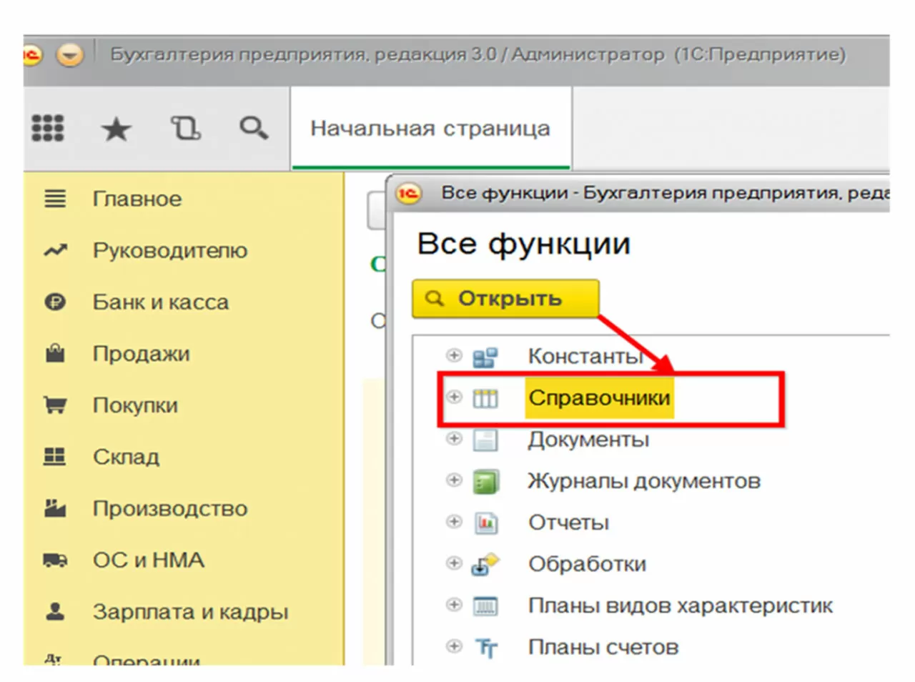Open the Производство section
This screenshot has height=682, width=915.
click(170, 508)
